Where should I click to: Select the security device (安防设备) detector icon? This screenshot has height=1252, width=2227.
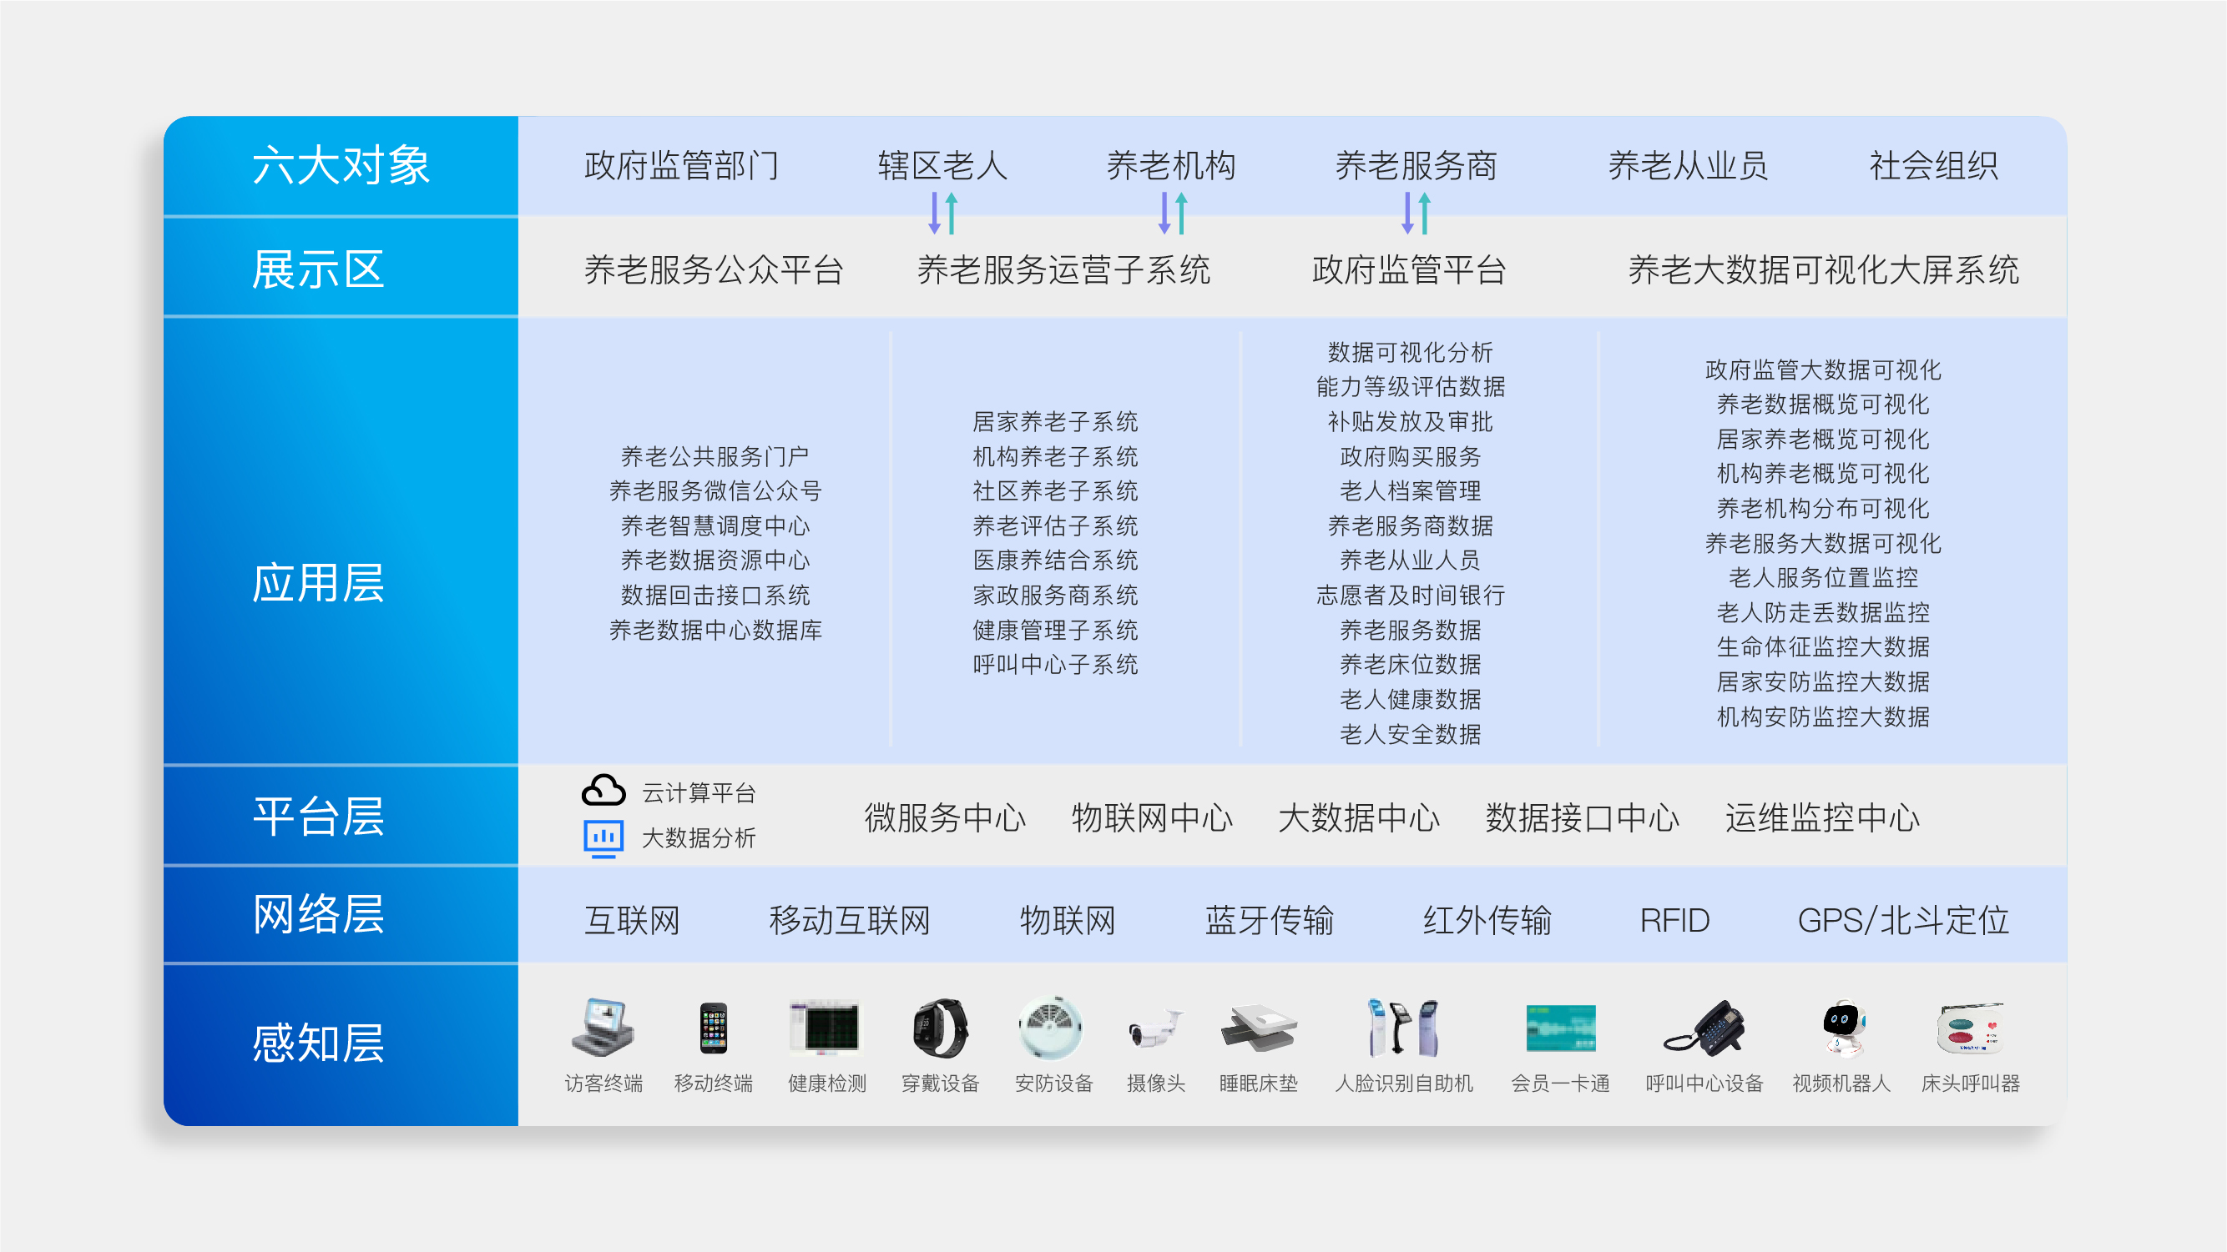pyautogui.click(x=1050, y=1028)
